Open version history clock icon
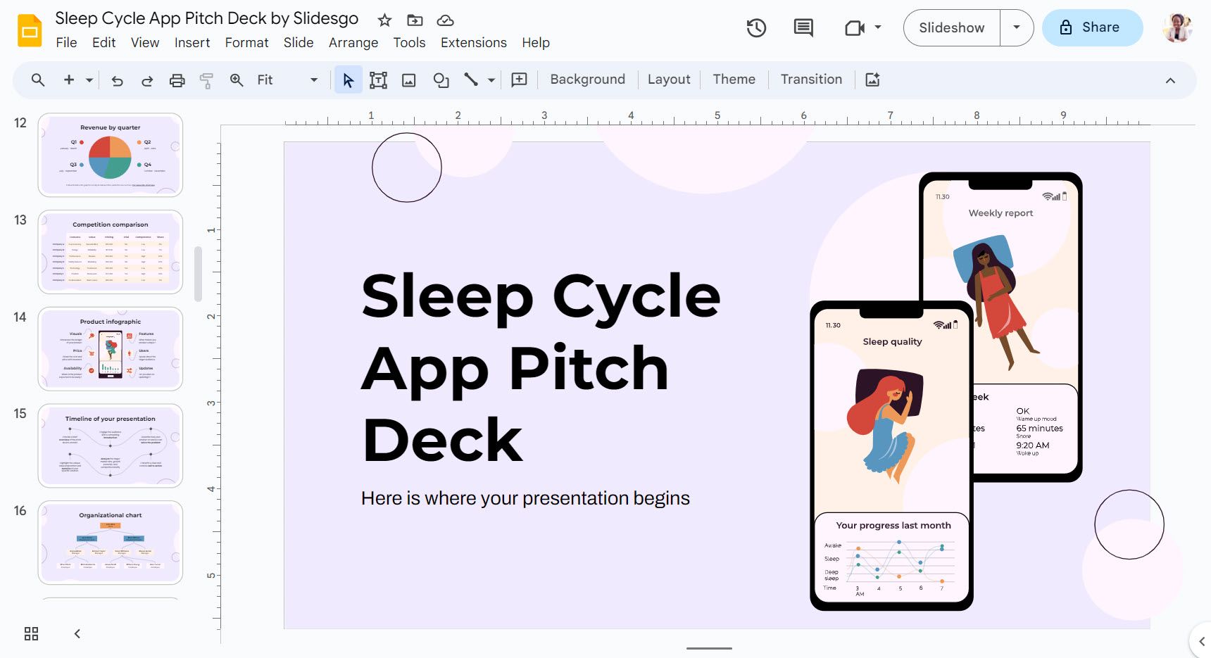Viewport: 1211px width, 658px height. pos(756,28)
